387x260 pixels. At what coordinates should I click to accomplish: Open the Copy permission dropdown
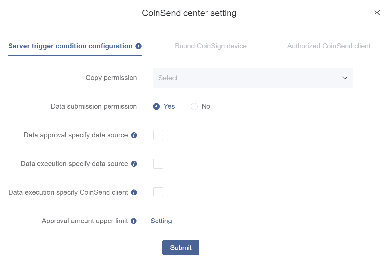pyautogui.click(x=253, y=78)
